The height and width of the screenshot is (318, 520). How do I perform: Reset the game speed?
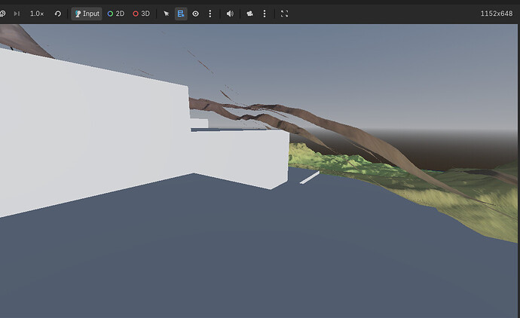(58, 14)
